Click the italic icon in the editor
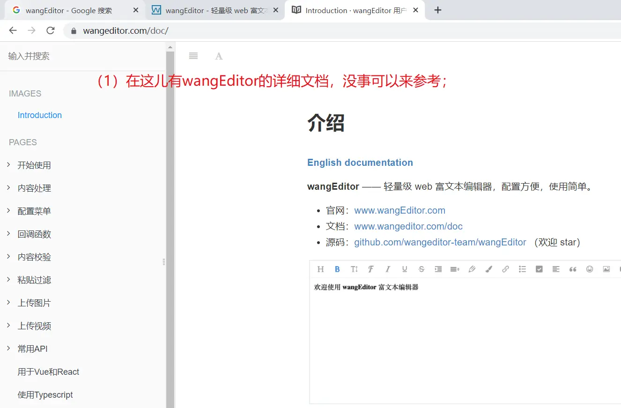The image size is (621, 408). click(388, 269)
